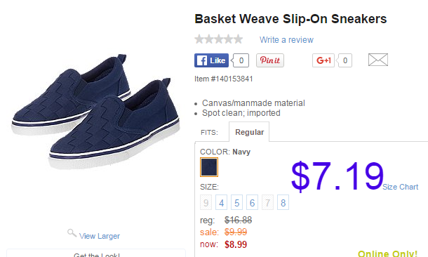This screenshot has height=257, width=428.
Task: Click the Pin it Pinterest button
Action: pos(270,60)
